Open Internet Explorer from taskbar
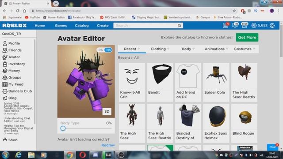Image resolution: width=283 pixels, height=159 pixels. [19, 155]
